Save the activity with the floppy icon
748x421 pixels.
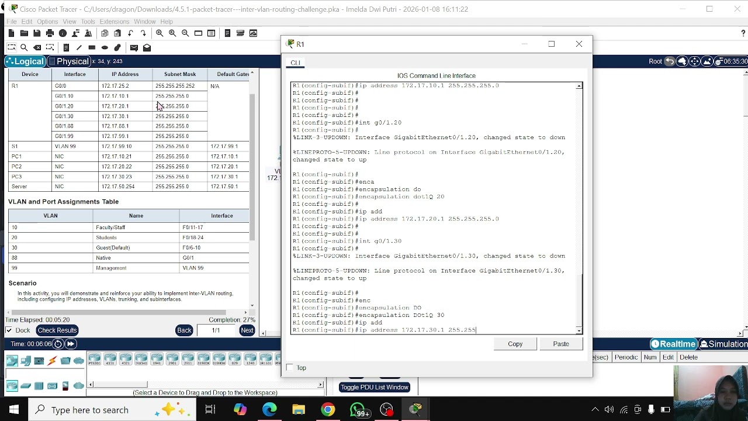tap(37, 33)
